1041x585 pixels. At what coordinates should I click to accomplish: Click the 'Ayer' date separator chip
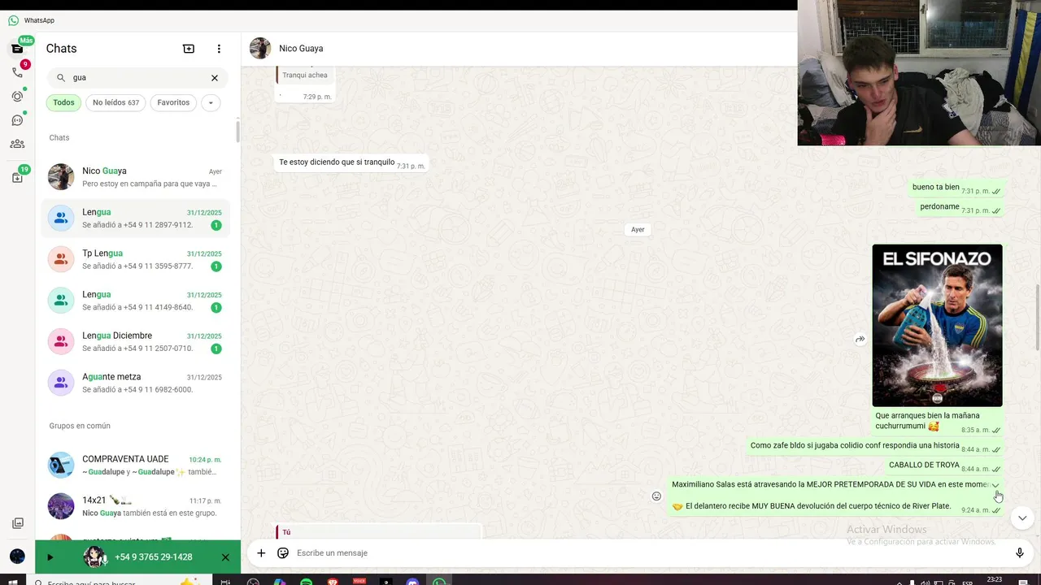tap(638, 230)
